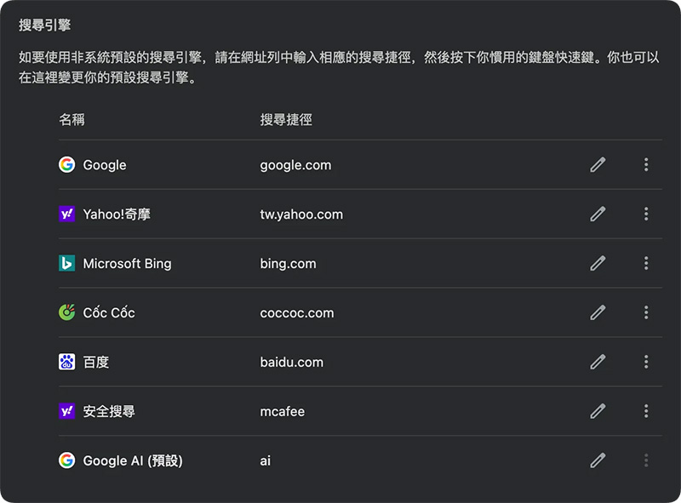681x503 pixels.
Task: Show more options for Microsoft Bing
Action: pyautogui.click(x=646, y=264)
